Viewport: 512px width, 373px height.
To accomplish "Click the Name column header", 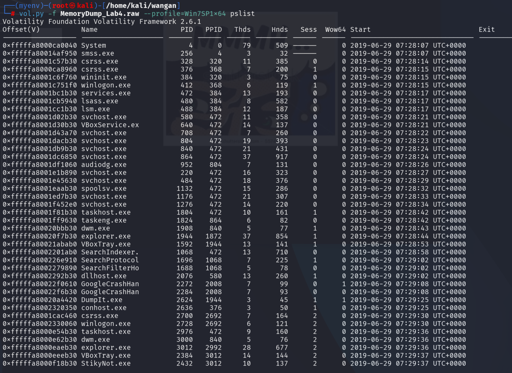I will pyautogui.click(x=89, y=30).
